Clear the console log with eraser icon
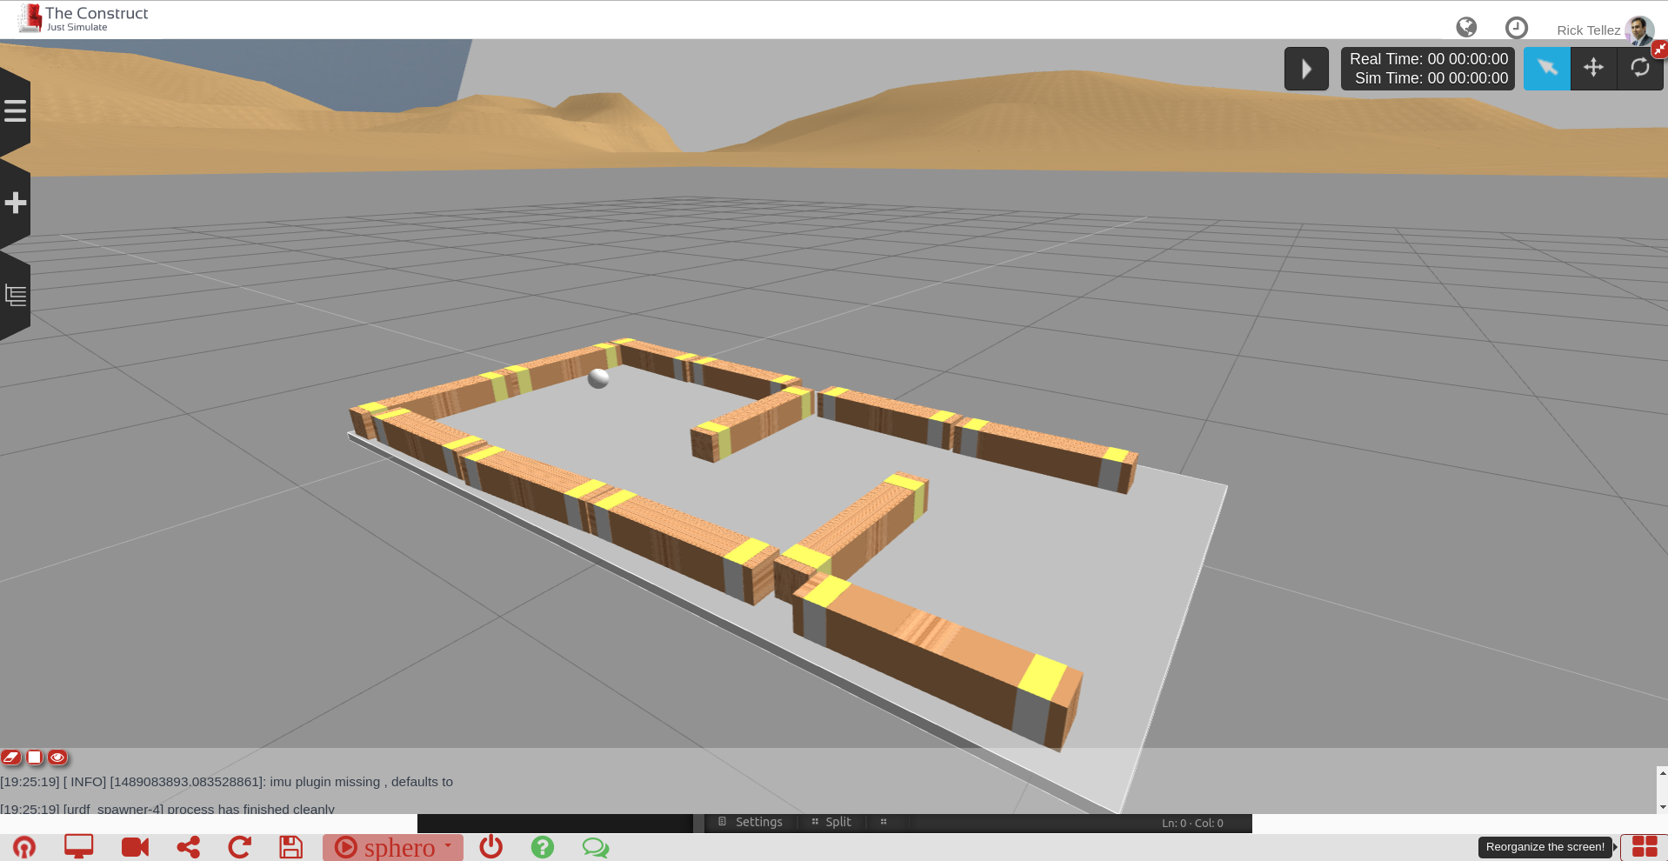The width and height of the screenshot is (1668, 861). pos(11,758)
